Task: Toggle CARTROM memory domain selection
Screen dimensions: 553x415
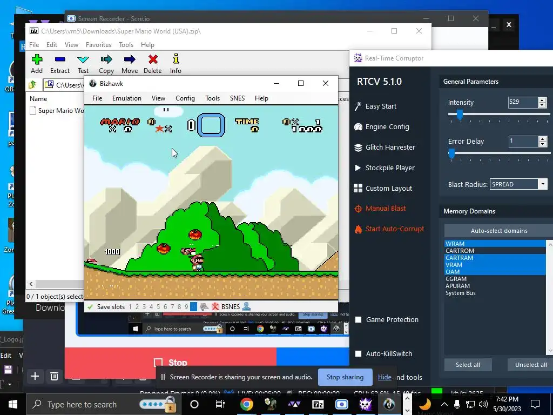Action: [495, 251]
